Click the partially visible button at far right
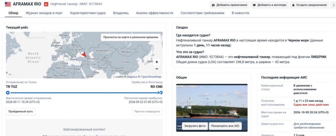The width and height of the screenshot is (336, 136). click(333, 5)
